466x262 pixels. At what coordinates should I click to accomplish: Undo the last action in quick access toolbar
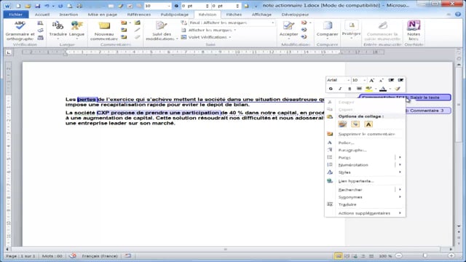(x=47, y=6)
